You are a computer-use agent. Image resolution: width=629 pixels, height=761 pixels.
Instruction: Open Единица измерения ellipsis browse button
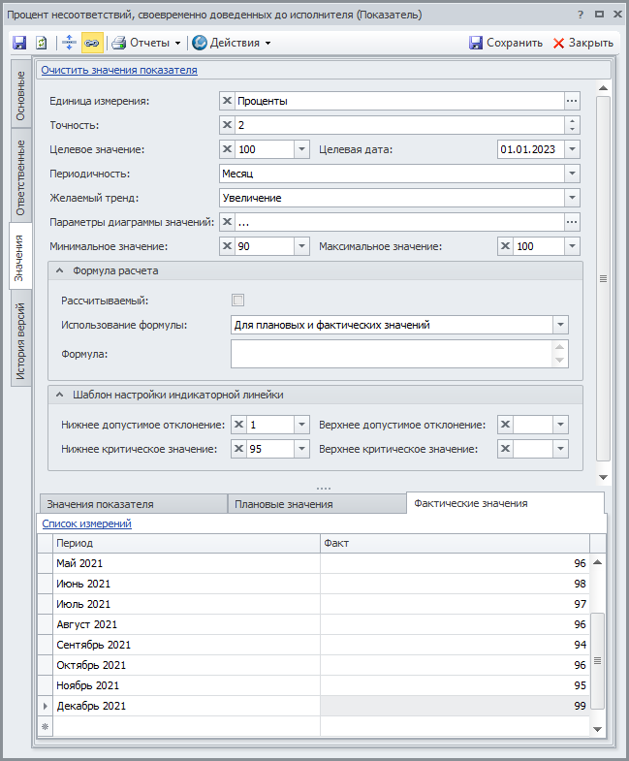tap(572, 101)
